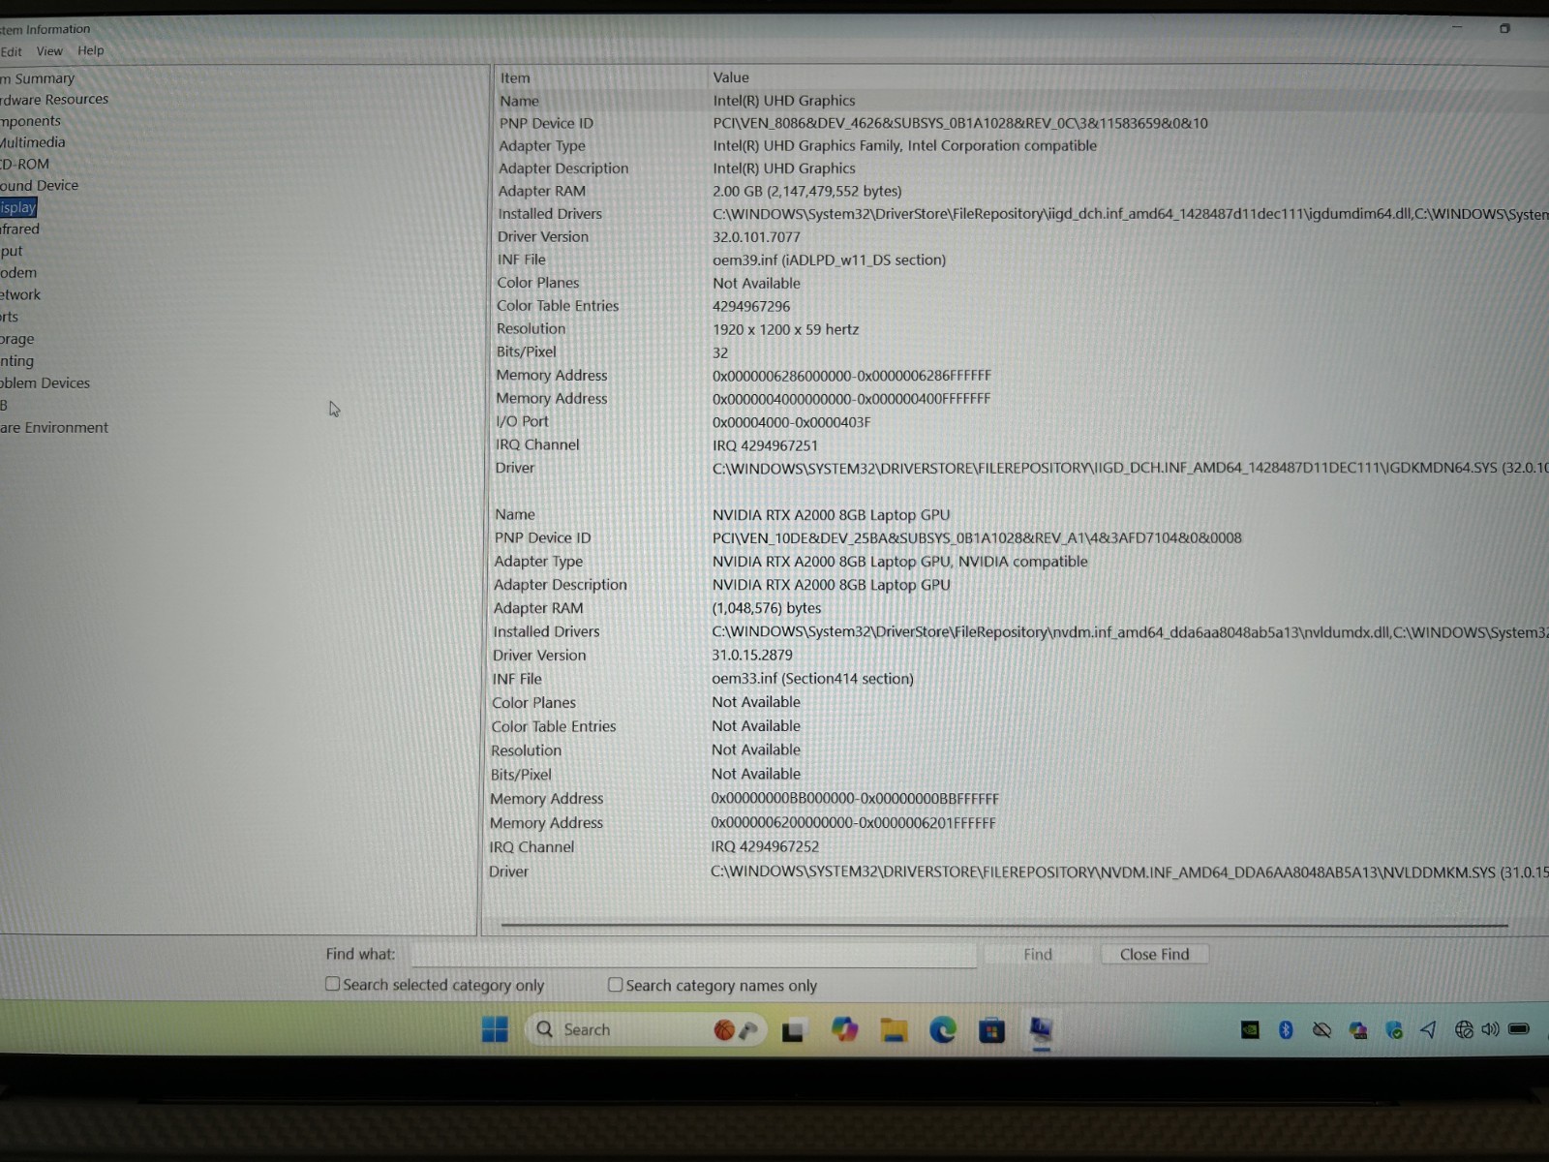1549x1162 pixels.
Task: Select Problem Devices in the tree
Action: click(46, 382)
